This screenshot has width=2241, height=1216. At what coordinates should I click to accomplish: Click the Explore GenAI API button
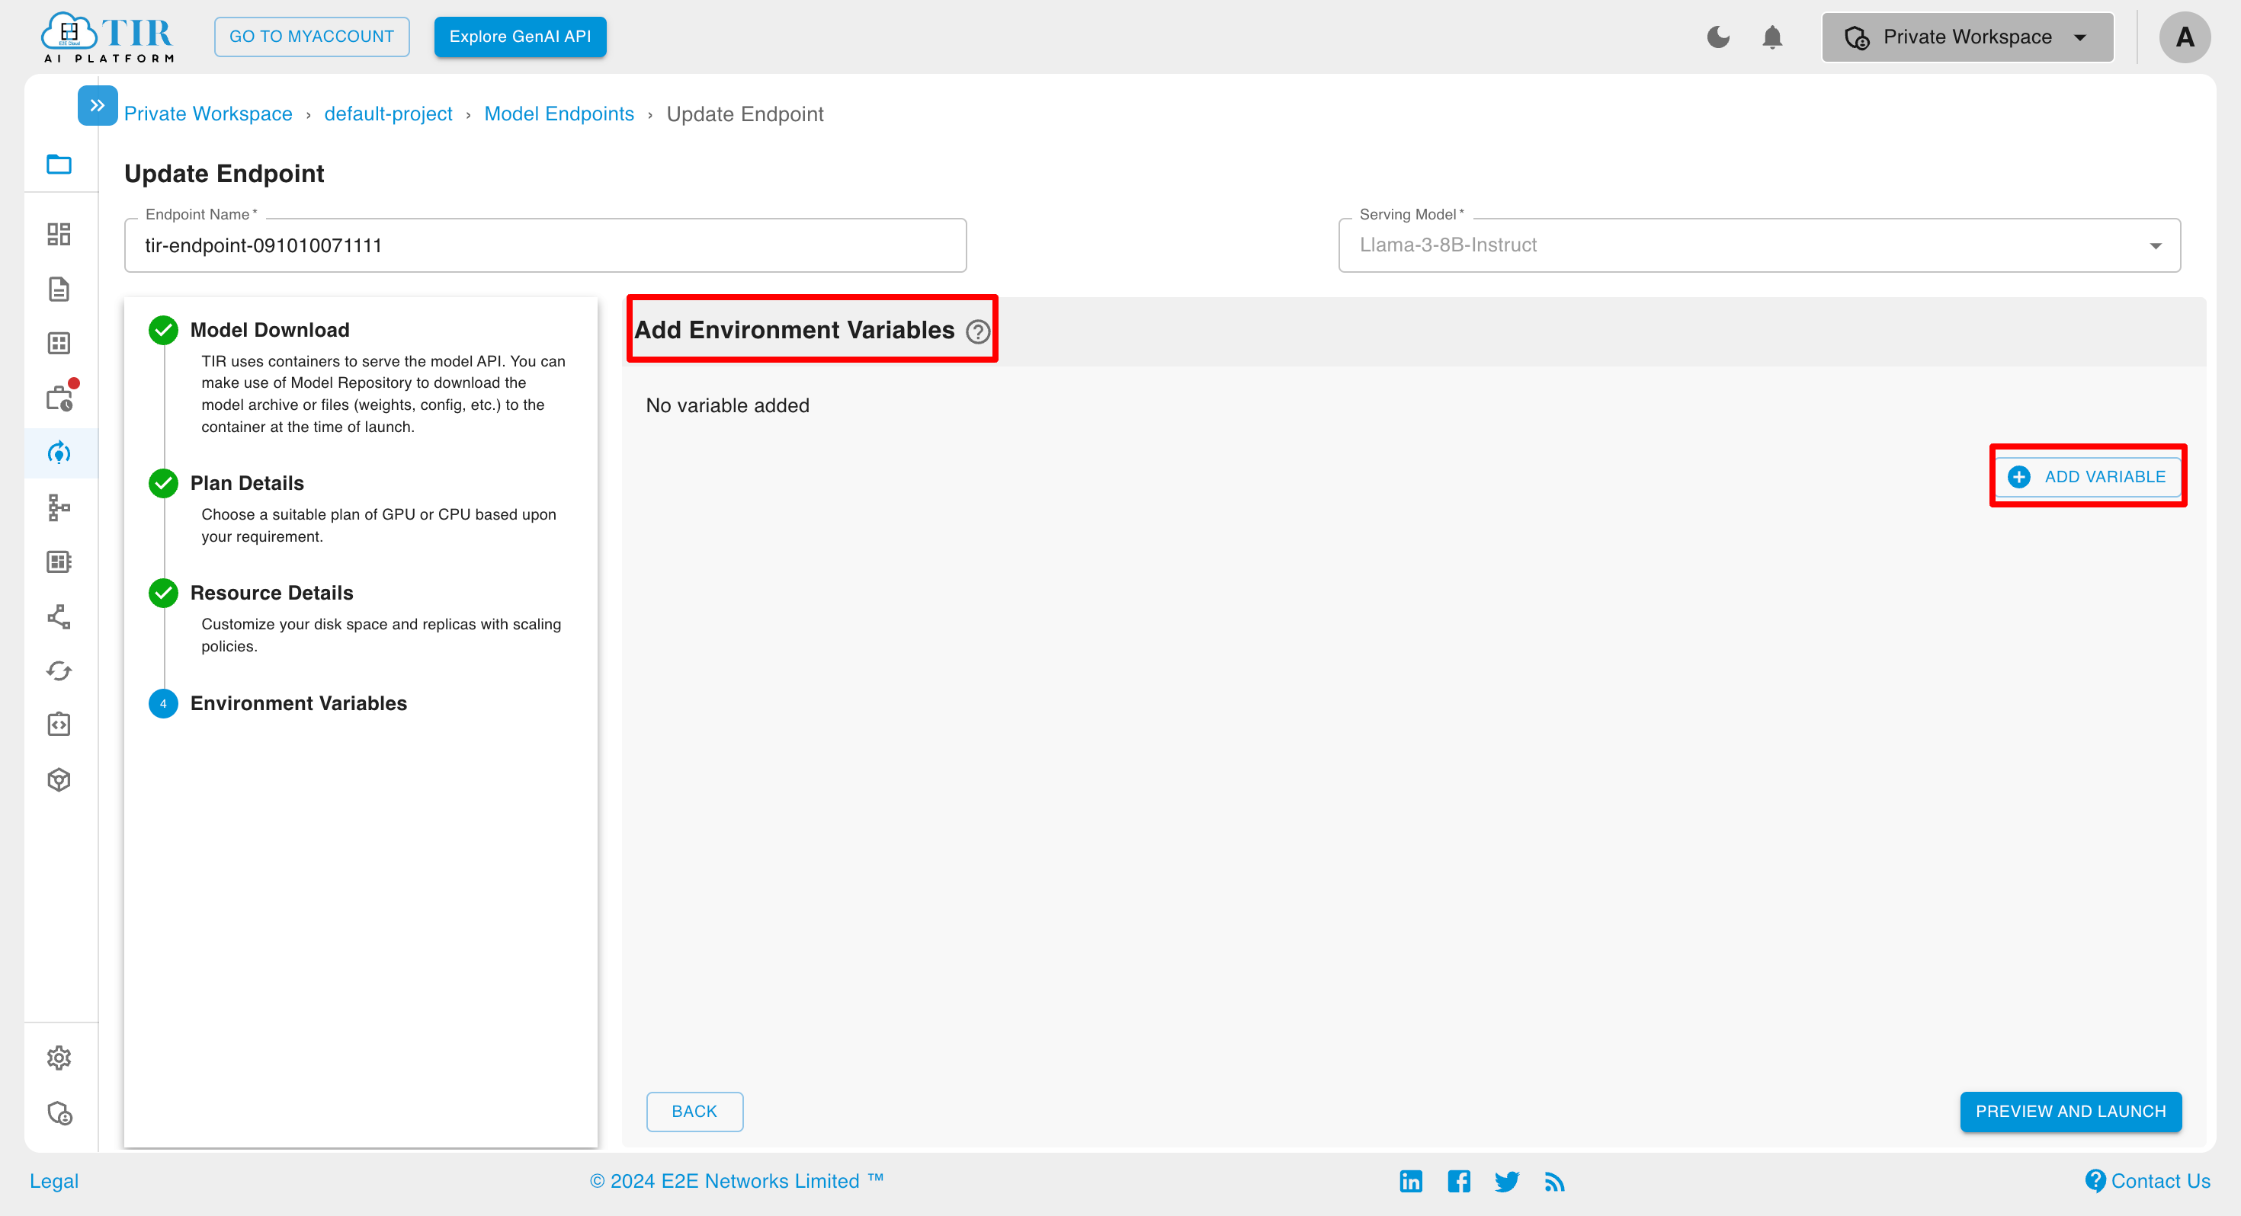[x=520, y=37]
